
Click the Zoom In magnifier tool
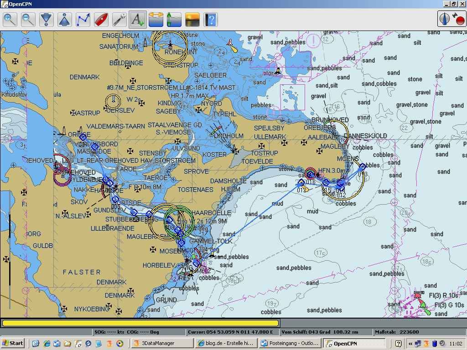click(x=10, y=20)
